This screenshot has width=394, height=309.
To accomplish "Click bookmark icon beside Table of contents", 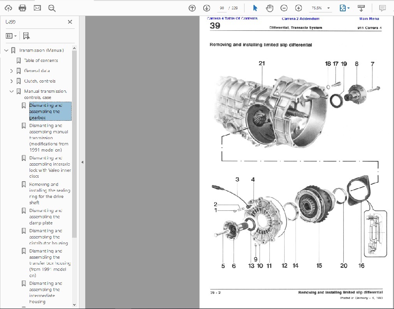I will coord(19,61).
